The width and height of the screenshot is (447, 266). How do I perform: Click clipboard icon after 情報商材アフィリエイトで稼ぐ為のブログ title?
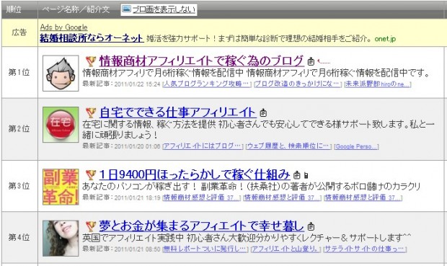click(311, 61)
